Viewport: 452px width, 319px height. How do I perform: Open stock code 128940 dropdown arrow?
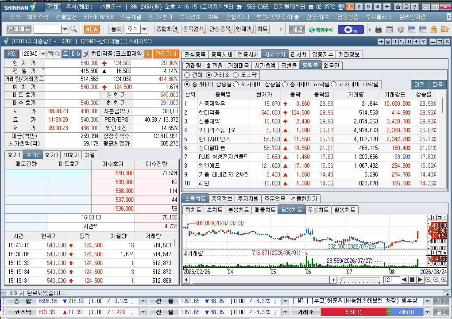(x=43, y=54)
